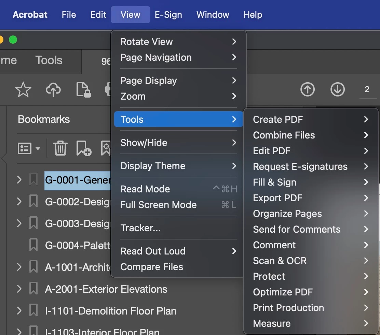
Task: Click the page number field showing 2
Action: (x=368, y=89)
